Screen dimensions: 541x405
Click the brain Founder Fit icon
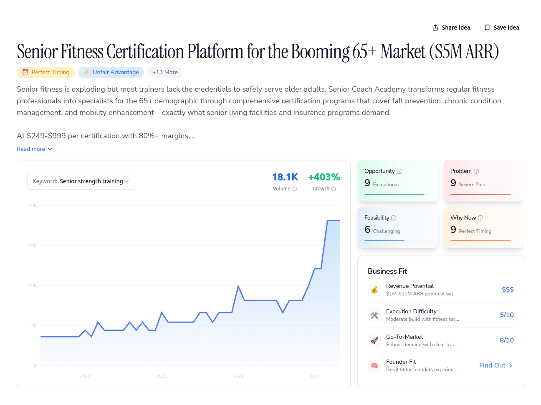point(374,365)
